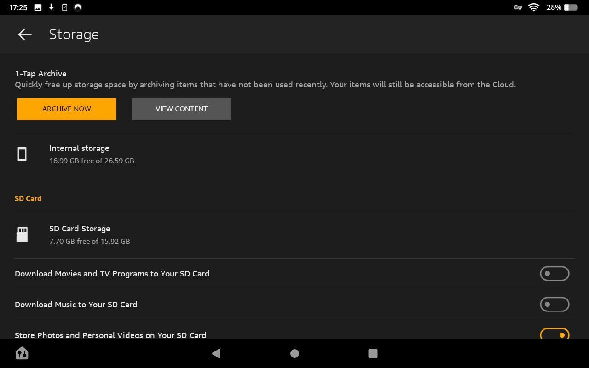The image size is (589, 368).
Task: Enable Download Music to SD Card toggle
Action: [x=554, y=305]
